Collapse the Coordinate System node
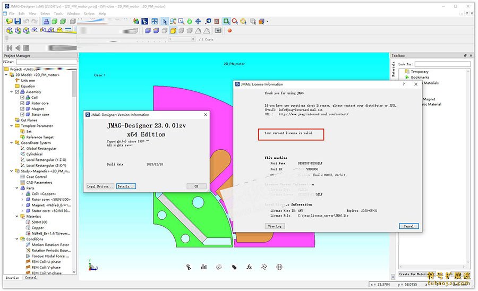Viewport: 478px width, 291px height. point(12,143)
